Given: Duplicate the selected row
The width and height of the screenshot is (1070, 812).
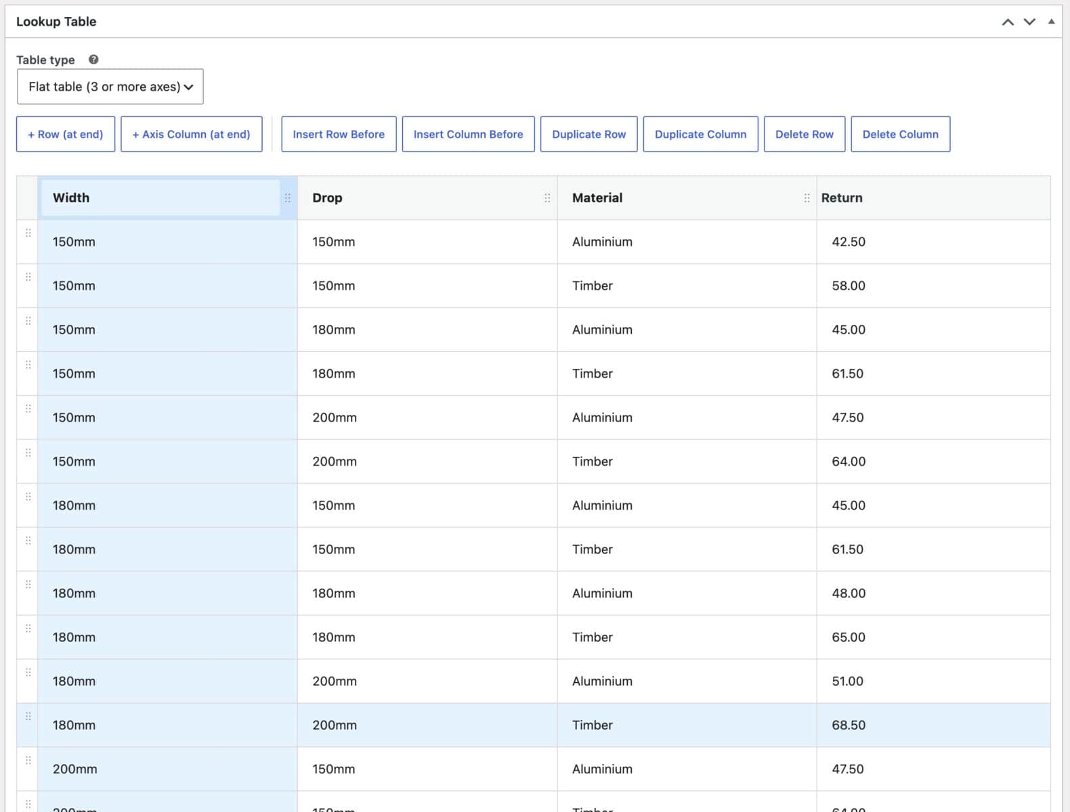Looking at the screenshot, I should tap(589, 134).
